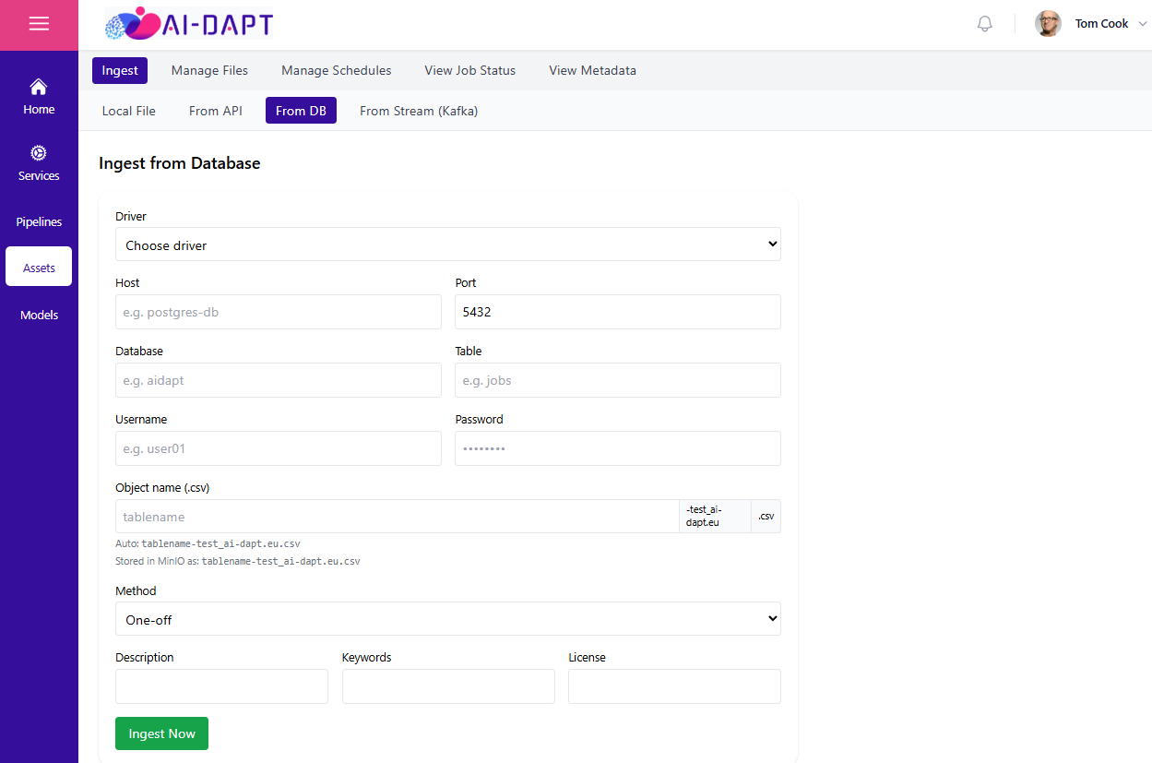Click the Keywords text box

448,686
